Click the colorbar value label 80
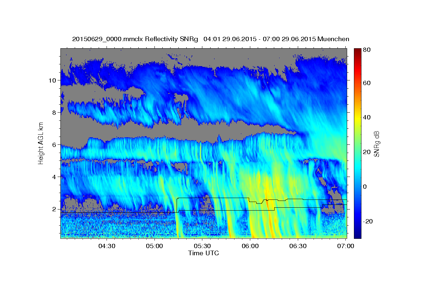The height and width of the screenshot is (286, 429). [368, 50]
